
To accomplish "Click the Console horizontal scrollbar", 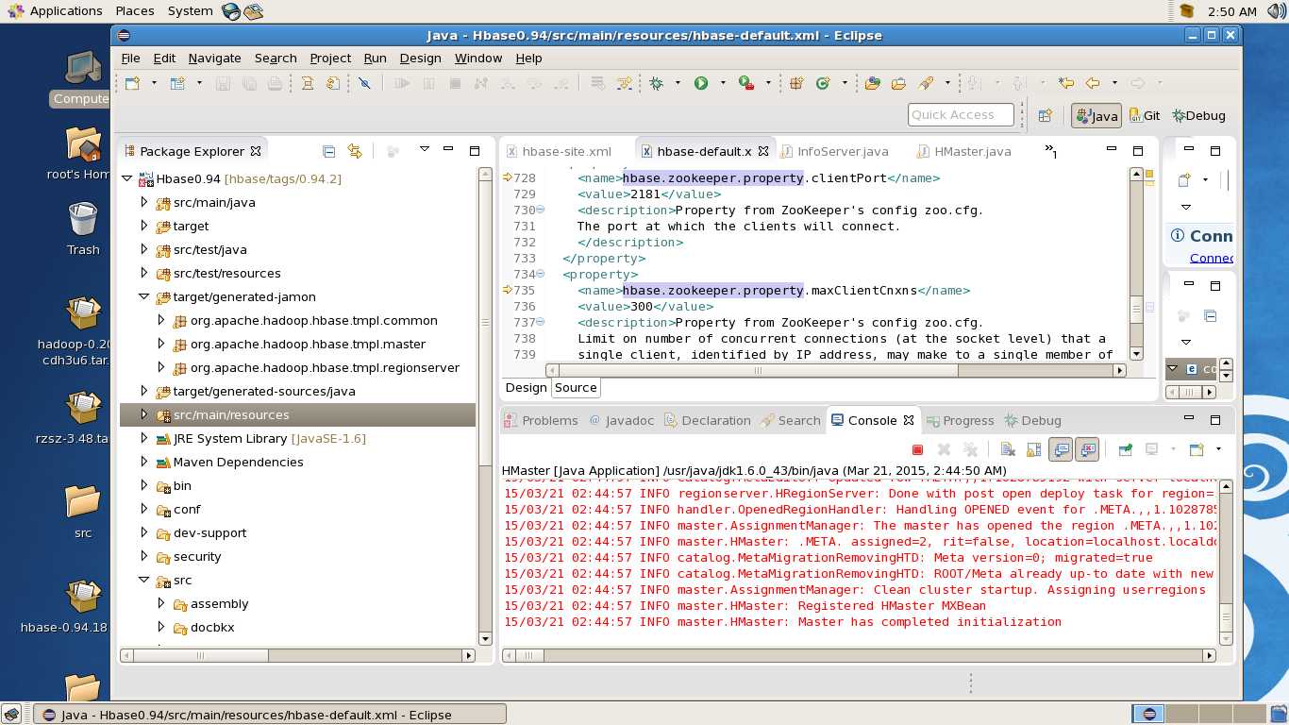I will pos(860,654).
